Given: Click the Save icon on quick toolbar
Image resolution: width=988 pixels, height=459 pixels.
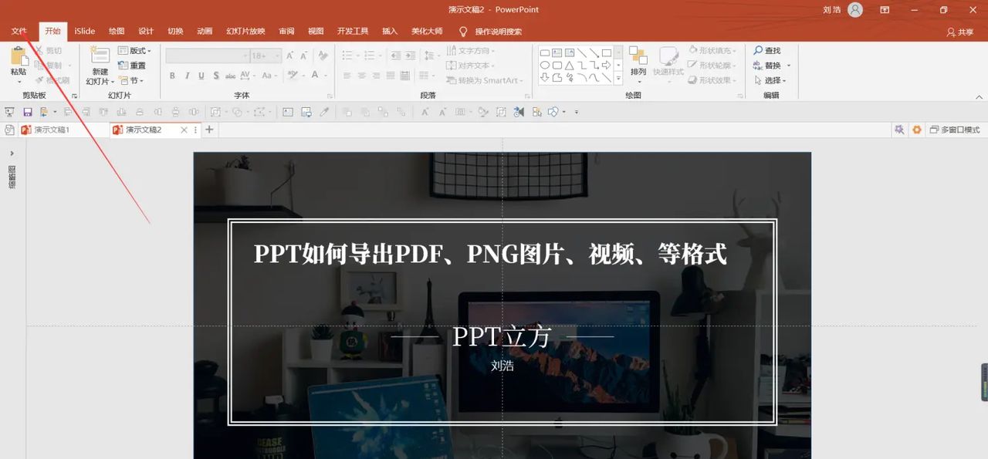Looking at the screenshot, I should pos(27,111).
